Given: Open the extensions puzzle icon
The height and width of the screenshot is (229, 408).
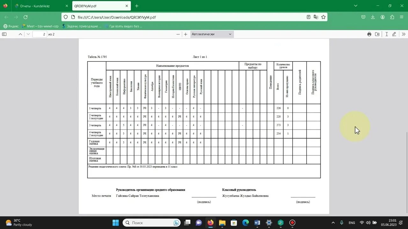Looking at the screenshot, I should 392,17.
